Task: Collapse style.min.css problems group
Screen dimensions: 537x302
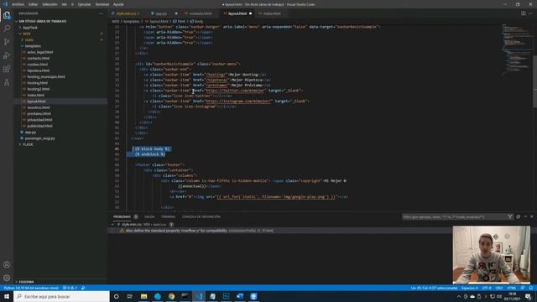Action: (113, 225)
